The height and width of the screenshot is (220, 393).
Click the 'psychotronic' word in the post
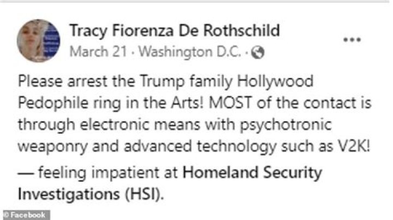click(x=286, y=125)
